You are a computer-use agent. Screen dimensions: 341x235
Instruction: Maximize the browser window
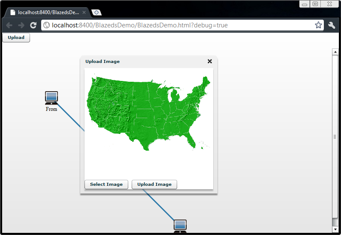[315, 4]
